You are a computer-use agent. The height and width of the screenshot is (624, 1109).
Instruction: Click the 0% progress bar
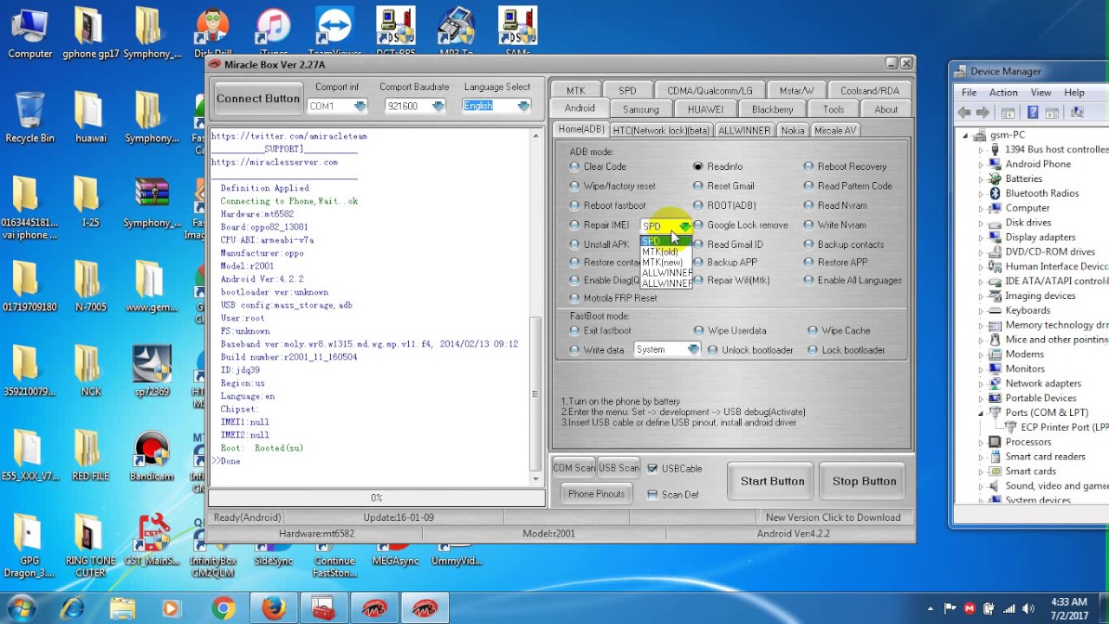[376, 497]
